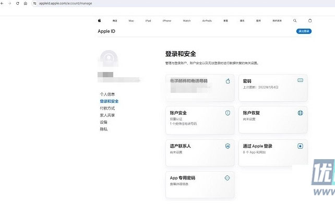
Task: Click the diamond icon on the App 专用密码 card
Action: (x=228, y=178)
